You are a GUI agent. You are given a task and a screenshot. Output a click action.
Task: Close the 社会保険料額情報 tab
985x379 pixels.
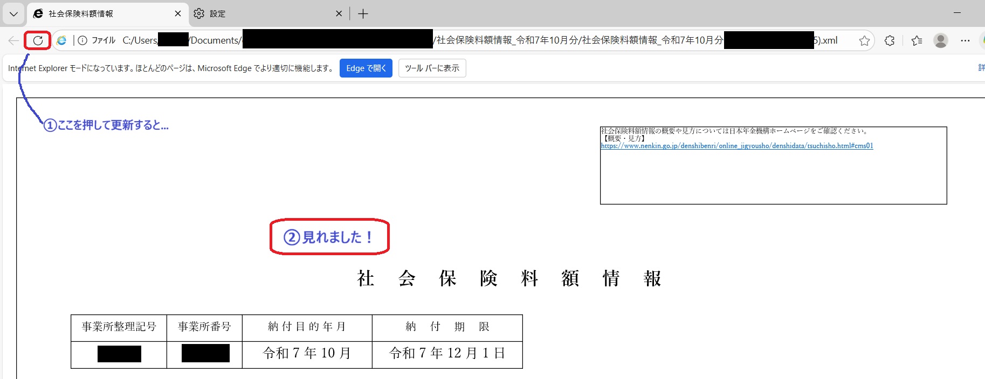click(178, 14)
